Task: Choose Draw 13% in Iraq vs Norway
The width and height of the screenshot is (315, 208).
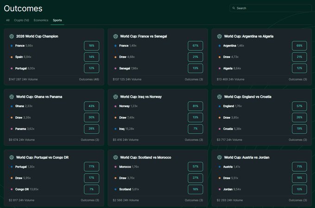Action: click(x=195, y=117)
